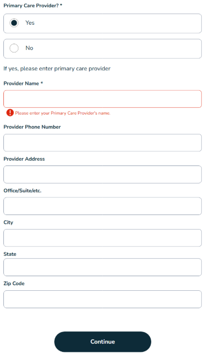Click the red Provider name error message

tap(63, 113)
